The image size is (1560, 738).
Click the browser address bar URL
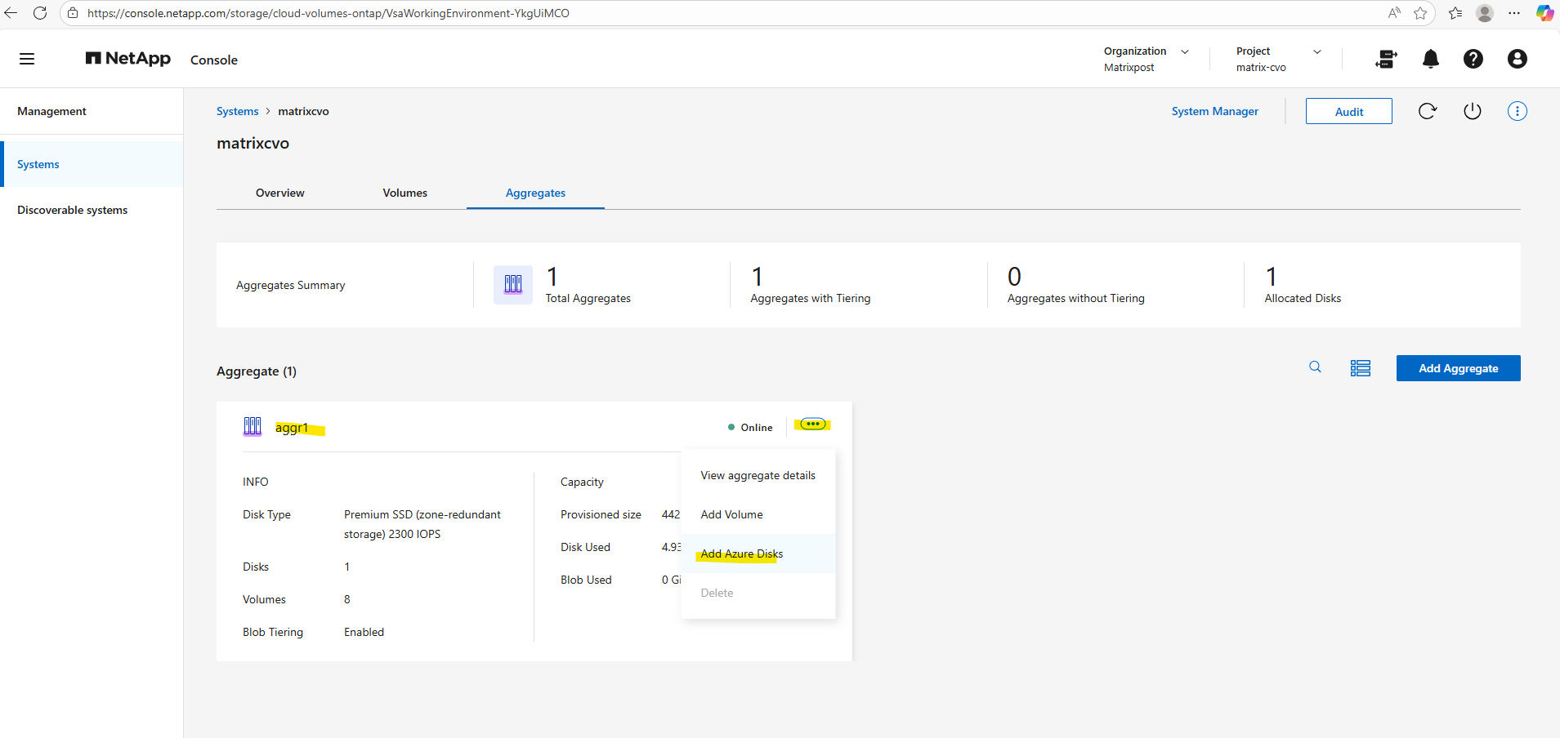[x=327, y=13]
